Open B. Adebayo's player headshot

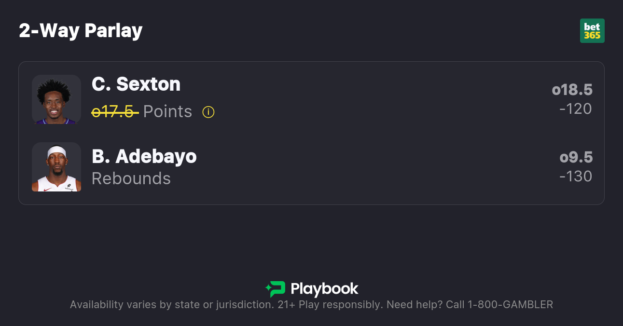pos(56,167)
